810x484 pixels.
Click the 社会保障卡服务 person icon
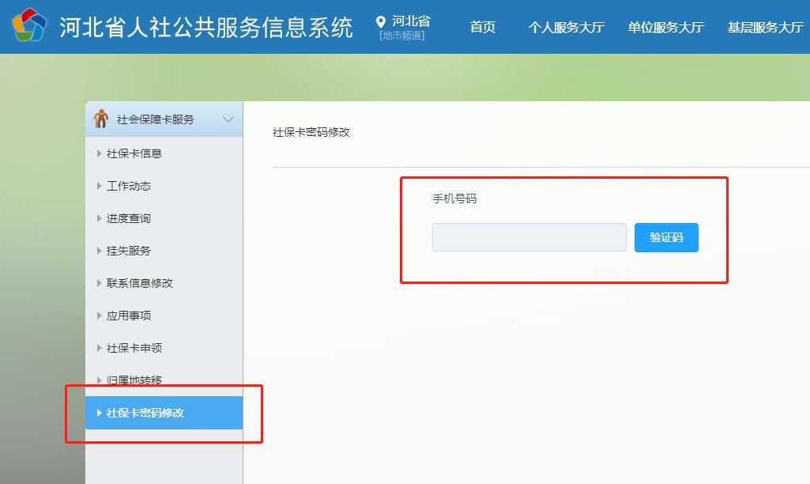tap(100, 119)
